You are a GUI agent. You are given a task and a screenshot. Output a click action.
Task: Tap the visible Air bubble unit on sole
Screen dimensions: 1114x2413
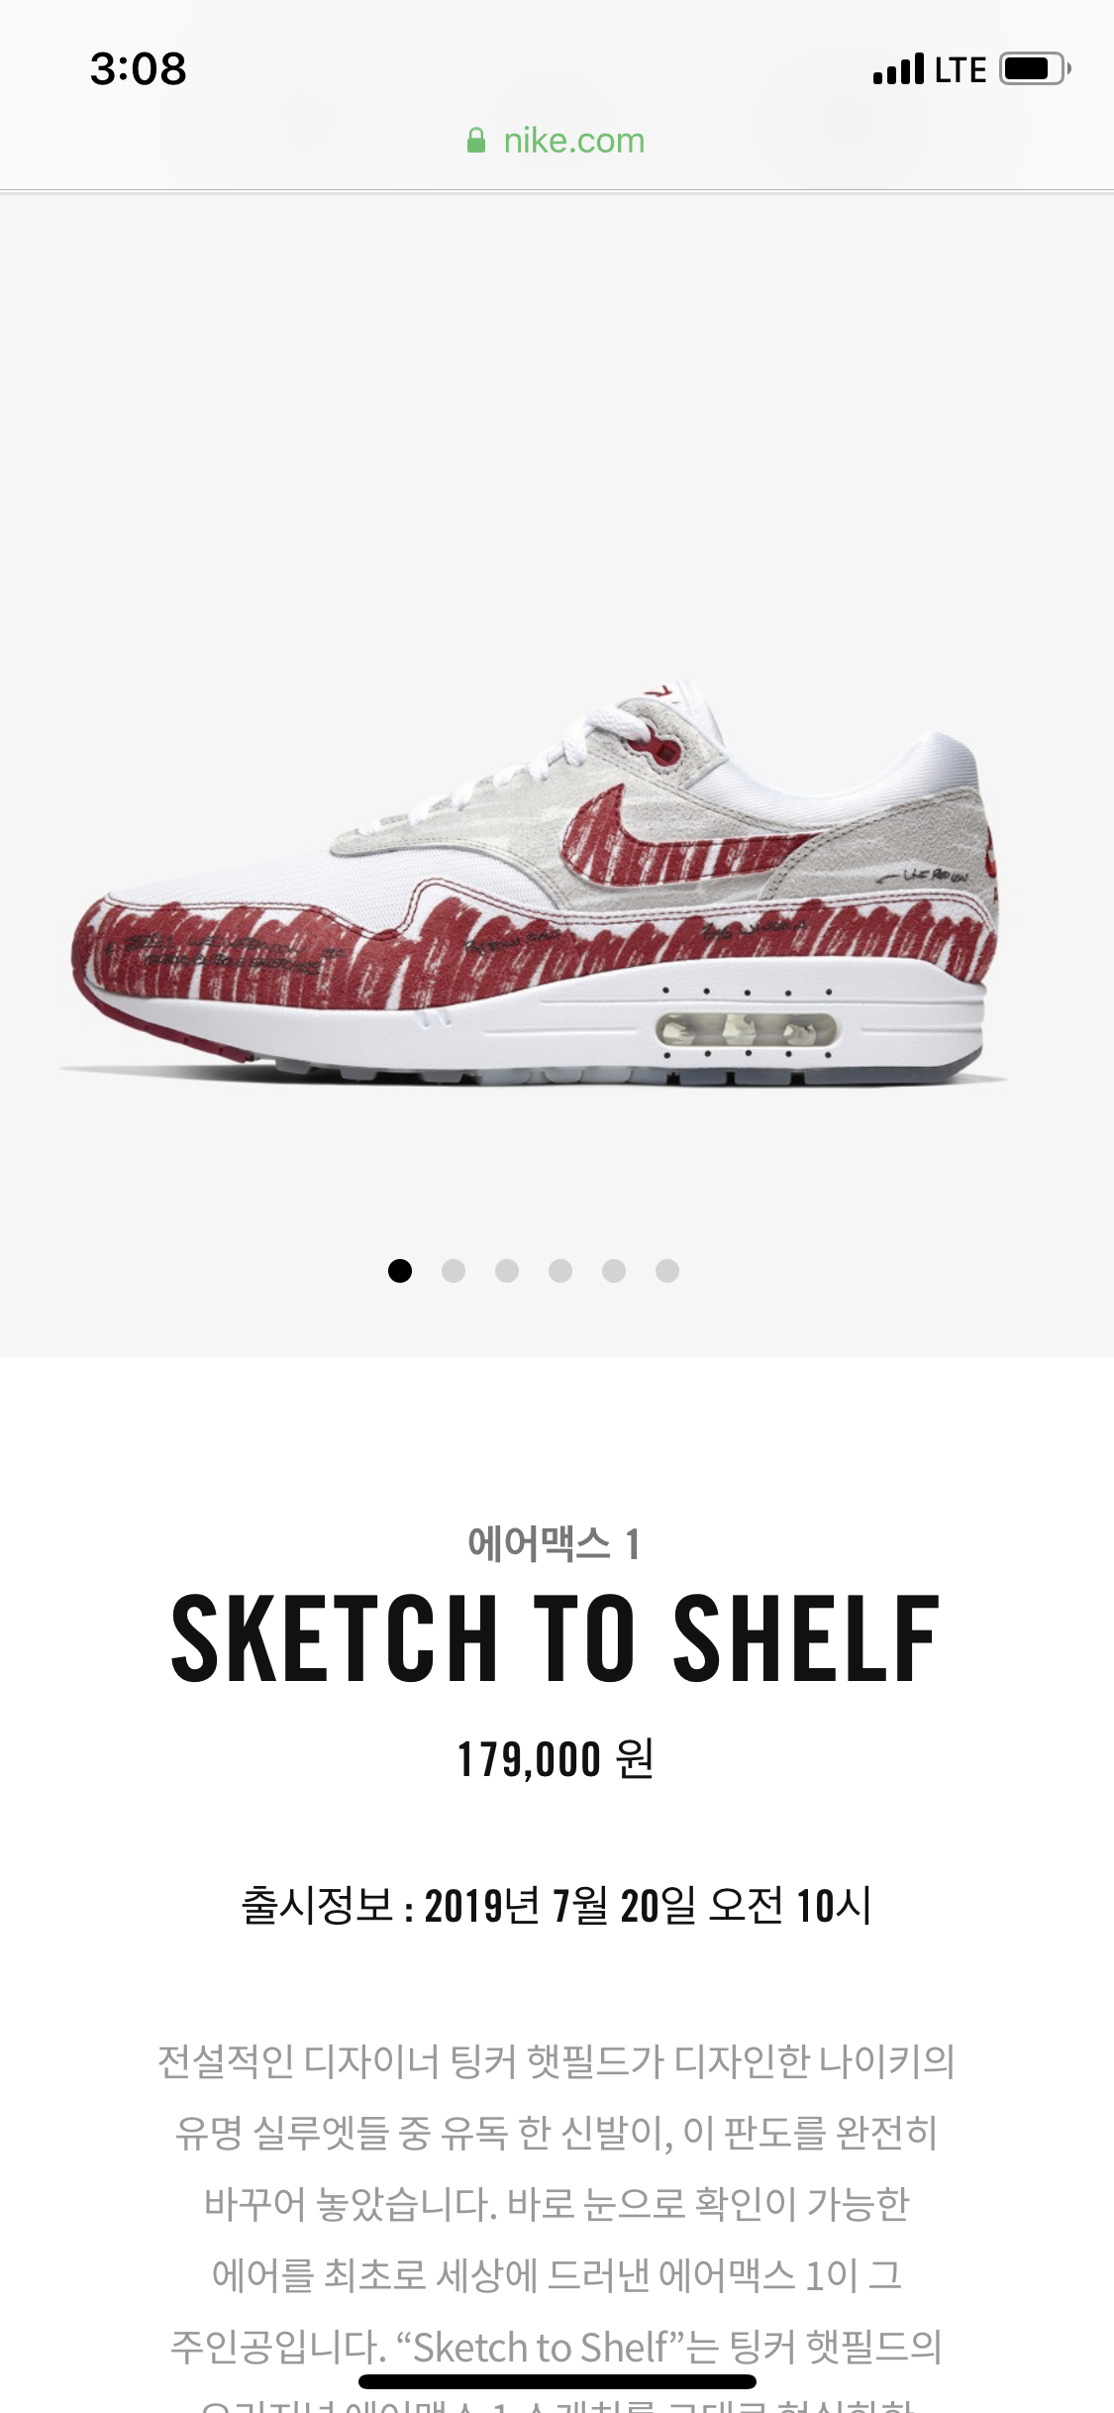point(748,1030)
